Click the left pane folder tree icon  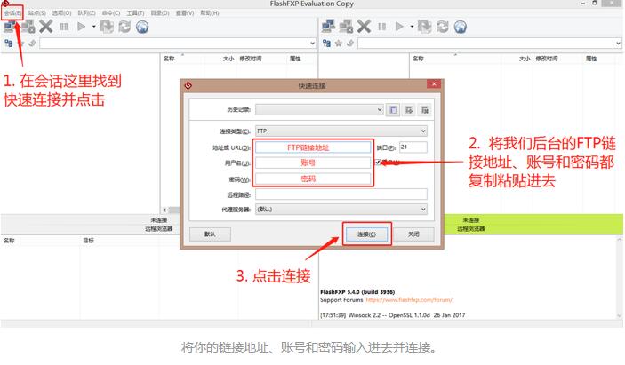(8, 43)
